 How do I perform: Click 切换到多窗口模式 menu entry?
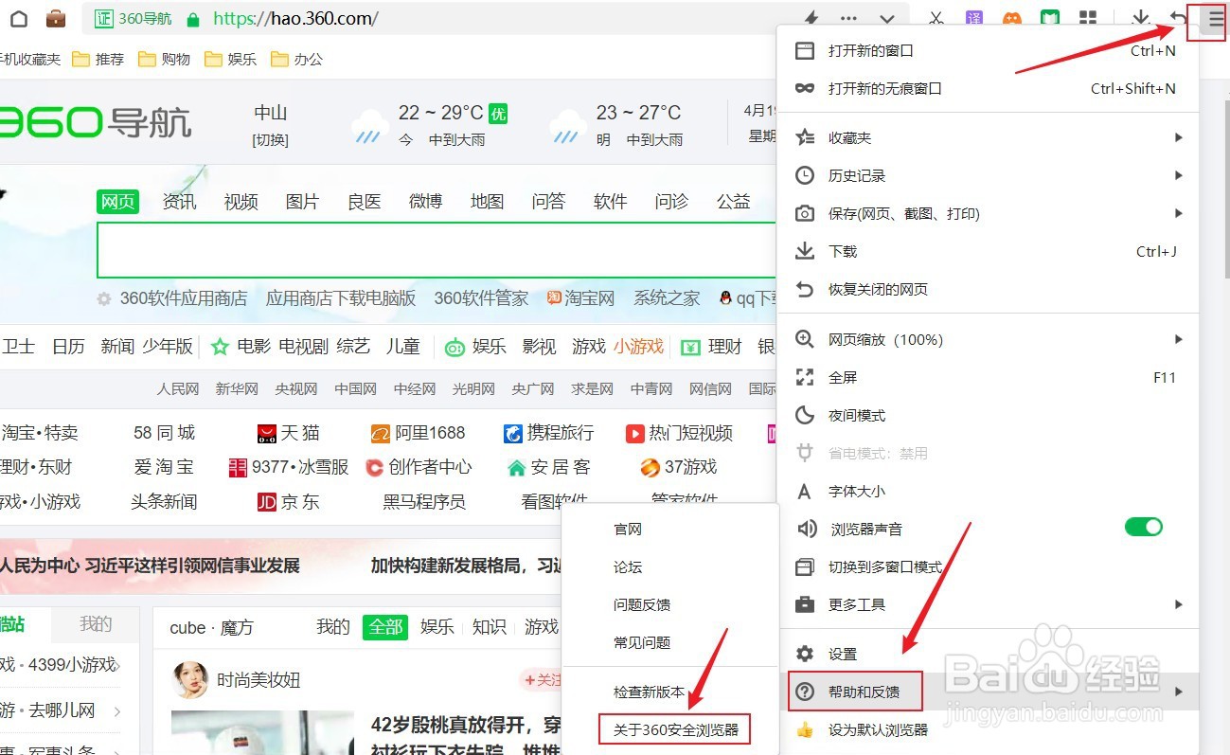click(x=988, y=566)
